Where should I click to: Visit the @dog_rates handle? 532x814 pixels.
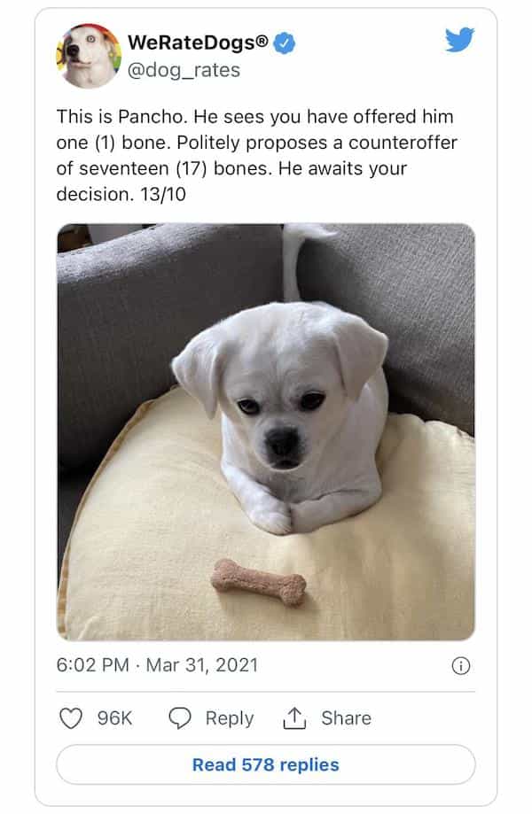tap(184, 70)
